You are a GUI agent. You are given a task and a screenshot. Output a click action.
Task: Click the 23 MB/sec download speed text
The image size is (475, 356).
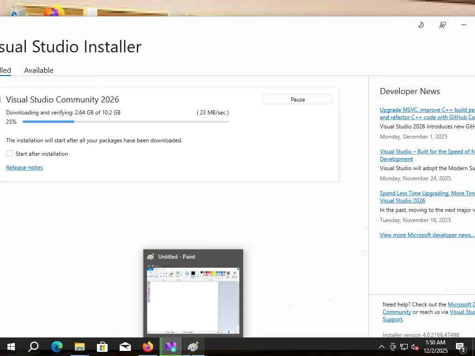212,113
